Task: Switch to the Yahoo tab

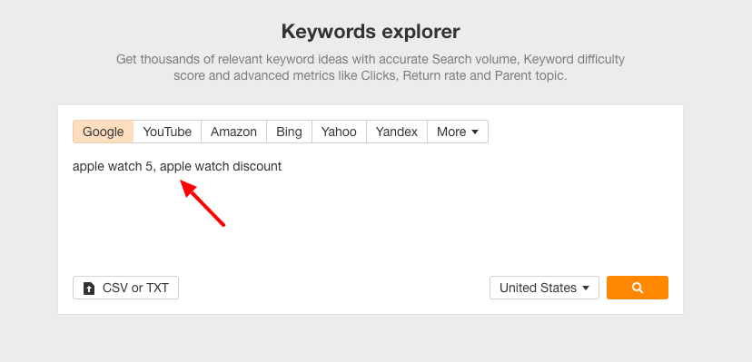Action: click(339, 132)
